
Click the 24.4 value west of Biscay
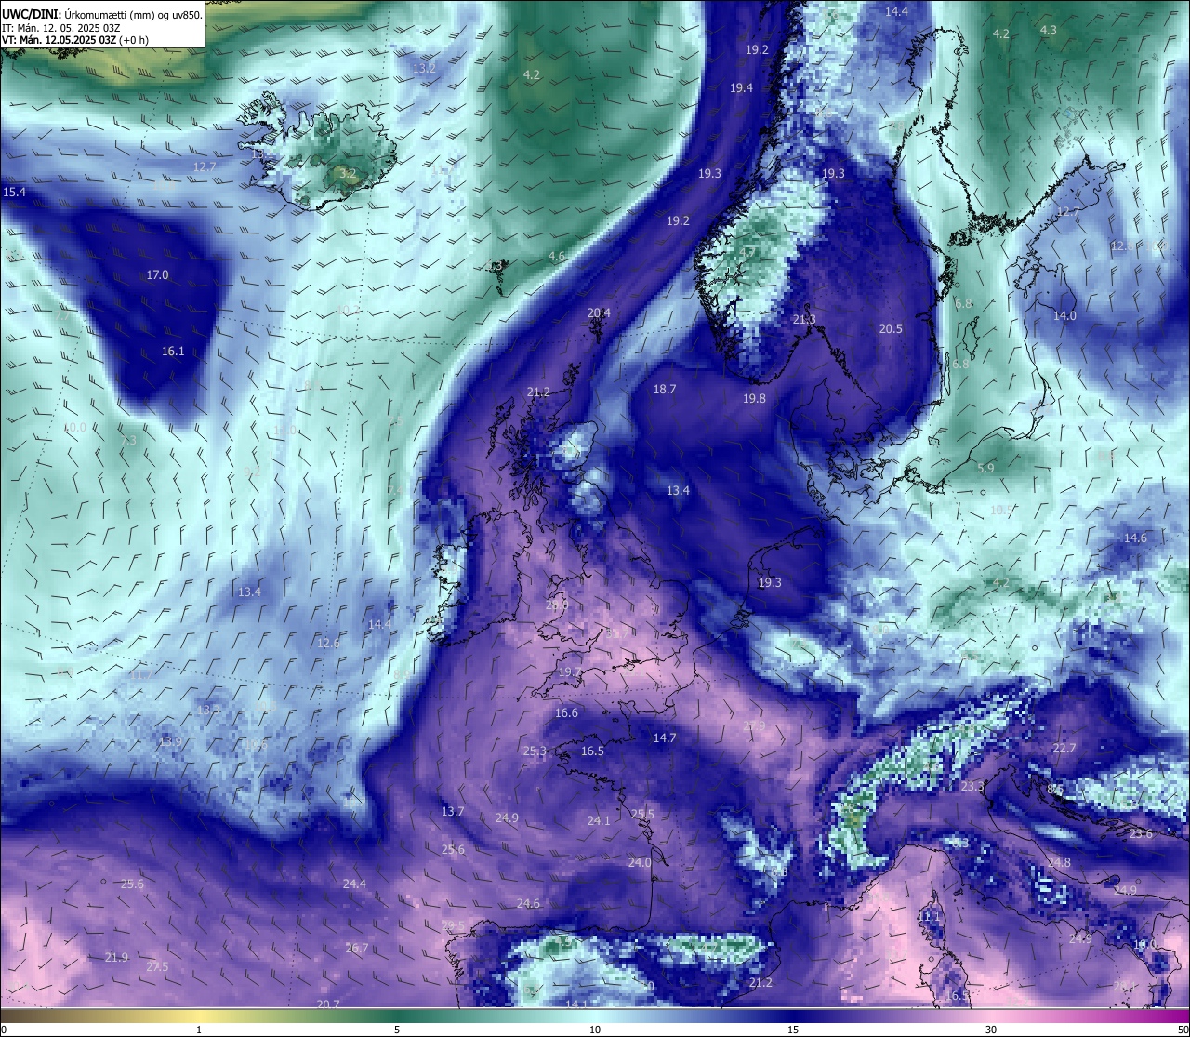point(354,884)
